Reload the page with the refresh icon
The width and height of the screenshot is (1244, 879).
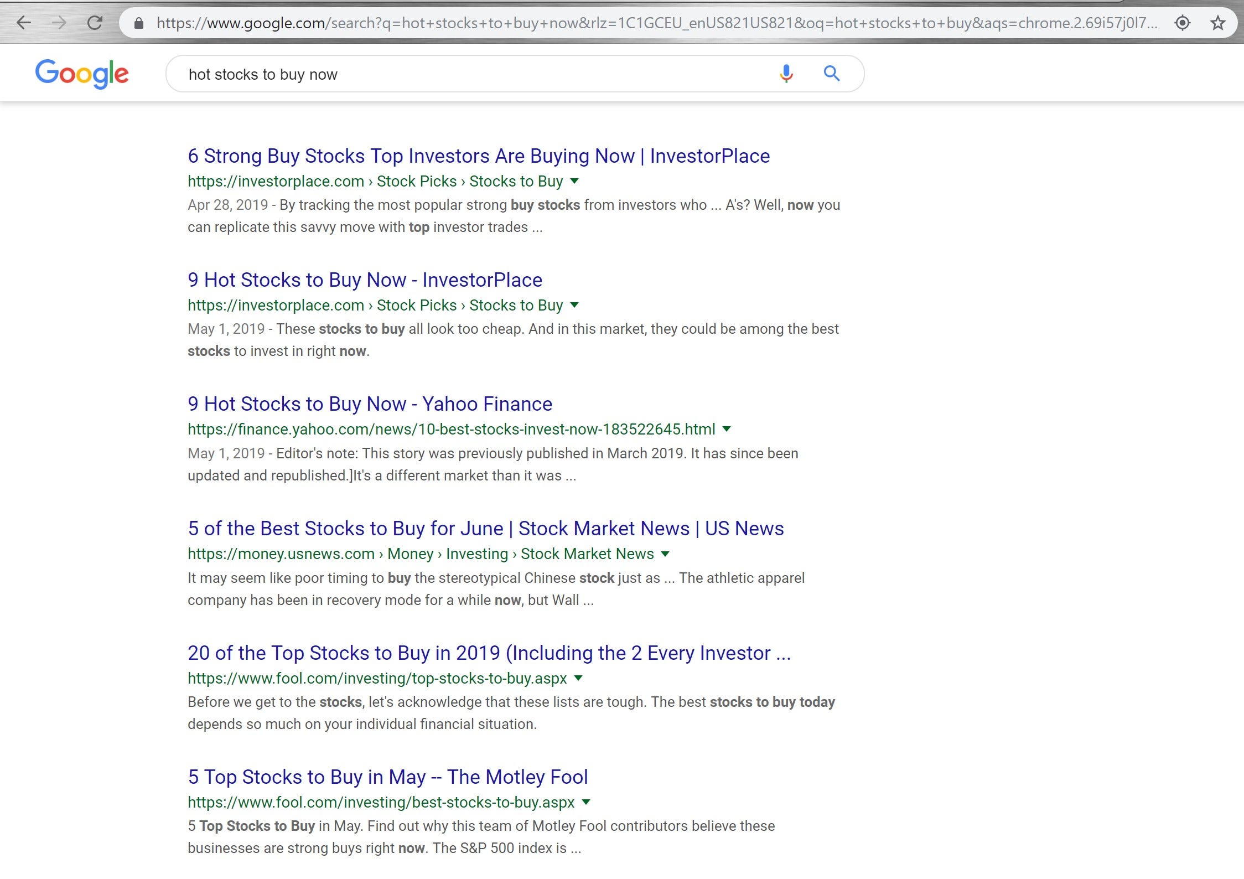click(95, 23)
